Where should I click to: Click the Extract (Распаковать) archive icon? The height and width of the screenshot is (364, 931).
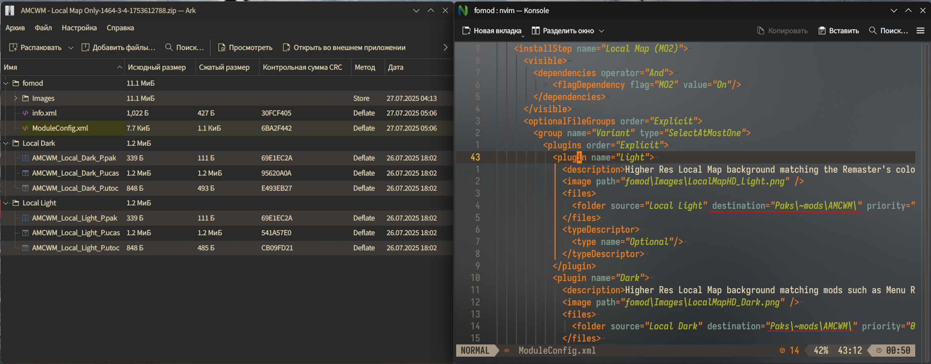(13, 47)
